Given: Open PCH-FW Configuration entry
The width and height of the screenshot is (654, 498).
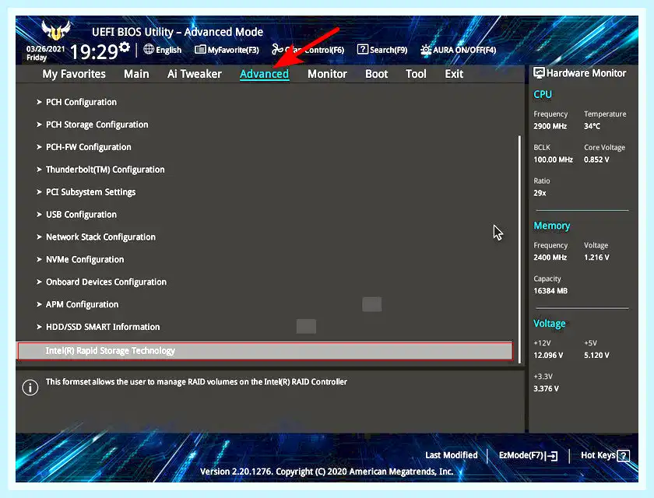Looking at the screenshot, I should point(89,147).
